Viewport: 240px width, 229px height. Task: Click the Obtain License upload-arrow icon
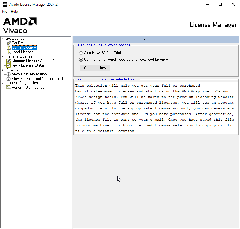9,48
